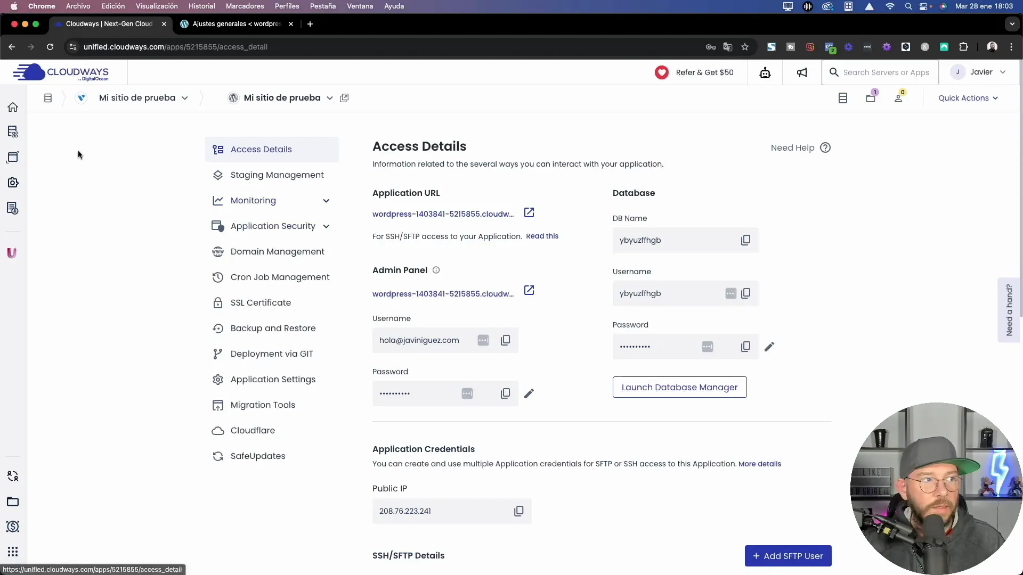Open SSL Certificate section
Image resolution: width=1023 pixels, height=575 pixels.
tap(272, 303)
